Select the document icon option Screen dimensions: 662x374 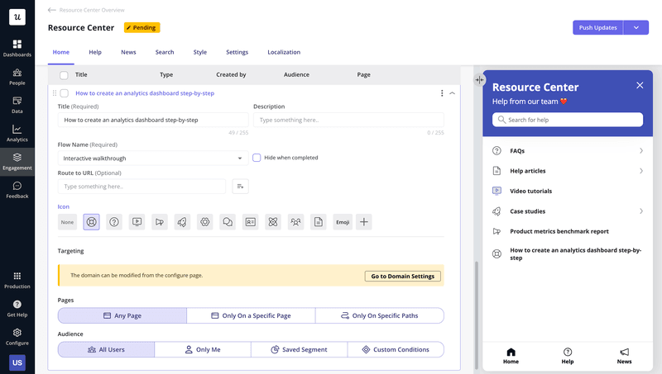(x=319, y=222)
